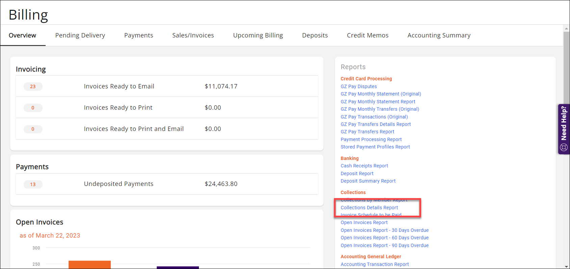Open the Upcoming Billing tab
Image resolution: width=570 pixels, height=269 pixels.
[258, 35]
